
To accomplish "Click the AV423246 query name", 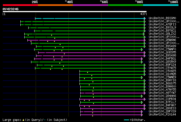I will [11, 9].
